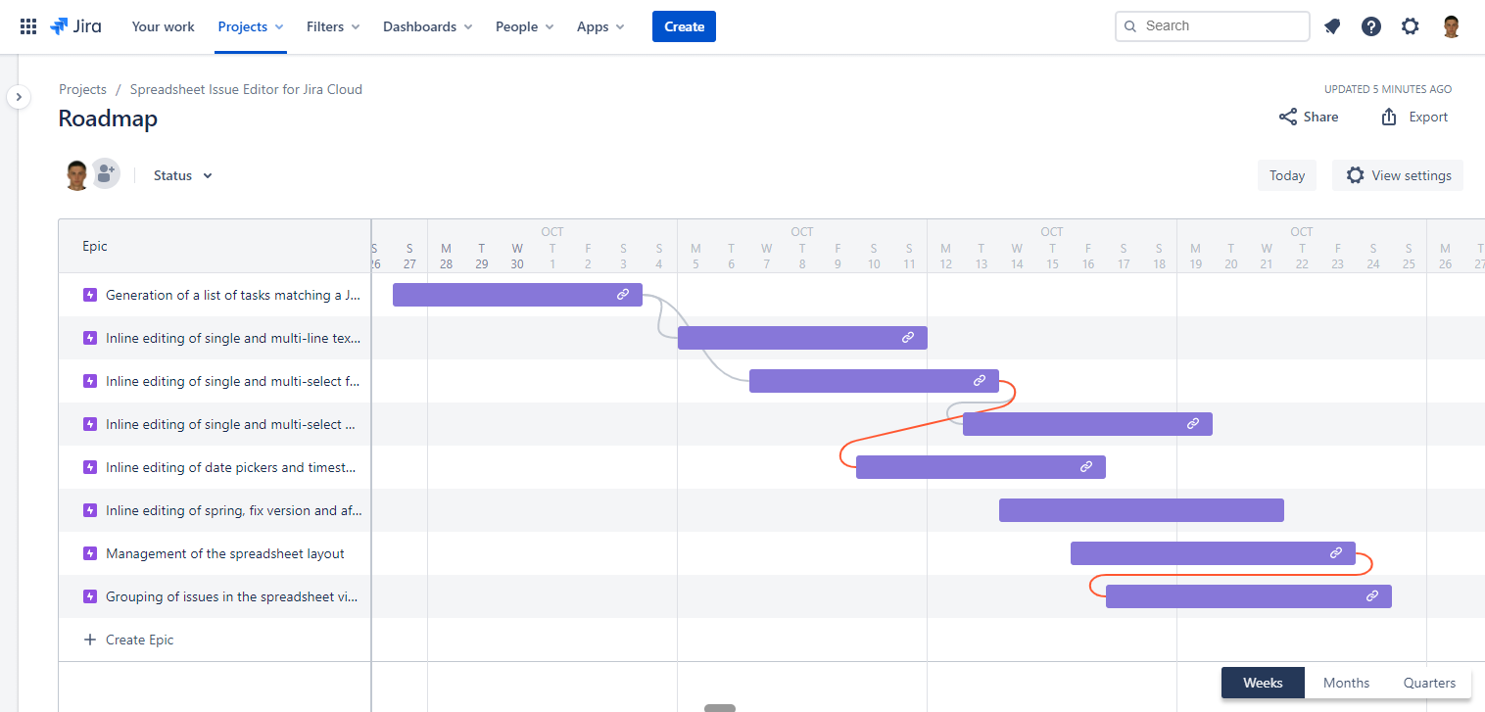The image size is (1485, 712).
Task: Open the Apps dropdown menu
Action: (x=600, y=26)
